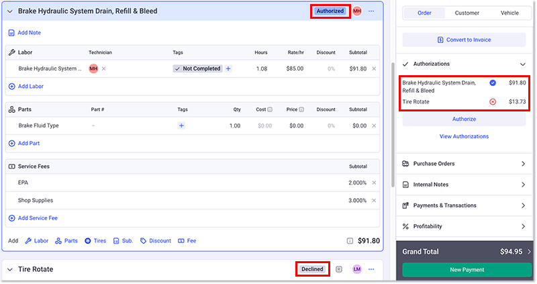Collapse the Brake Hydraulic System job section
537x284 pixels.
[10, 11]
